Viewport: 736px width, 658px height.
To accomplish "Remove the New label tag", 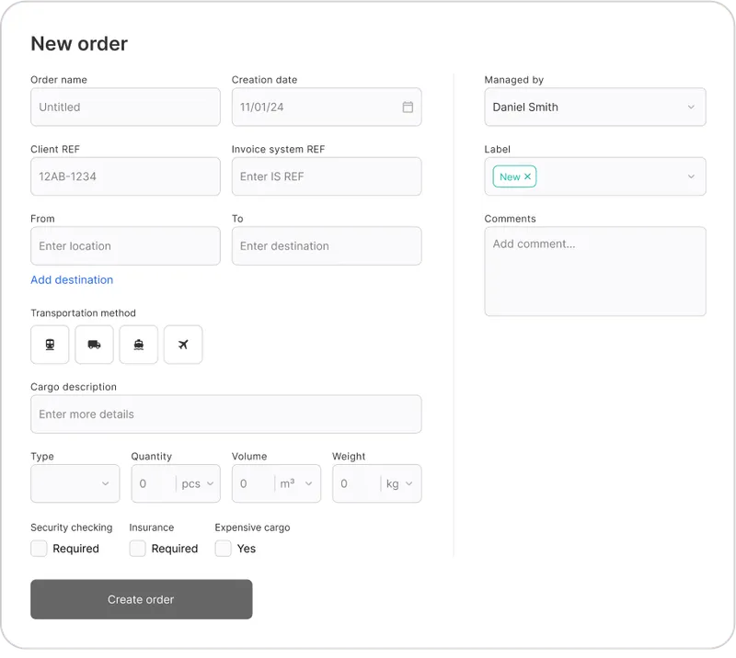I will click(x=527, y=176).
